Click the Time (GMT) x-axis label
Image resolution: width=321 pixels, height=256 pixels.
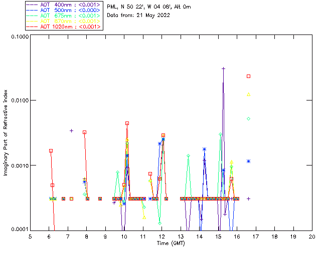point(170,243)
